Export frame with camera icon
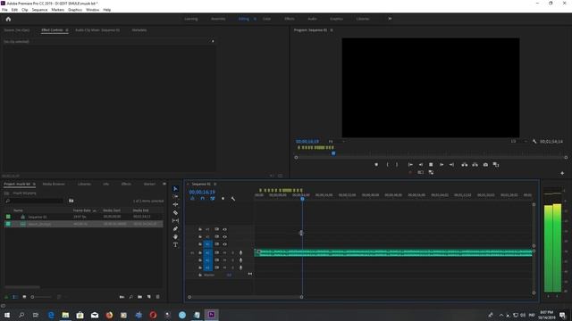The width and height of the screenshot is (572, 321). point(485,164)
